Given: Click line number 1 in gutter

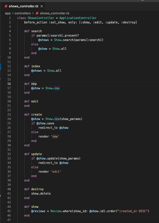Looking at the screenshot, I should (10, 18).
